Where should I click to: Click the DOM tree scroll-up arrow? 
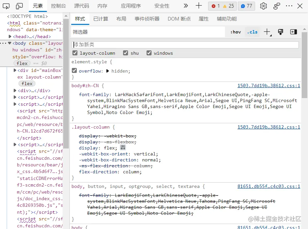tap(66, 16)
